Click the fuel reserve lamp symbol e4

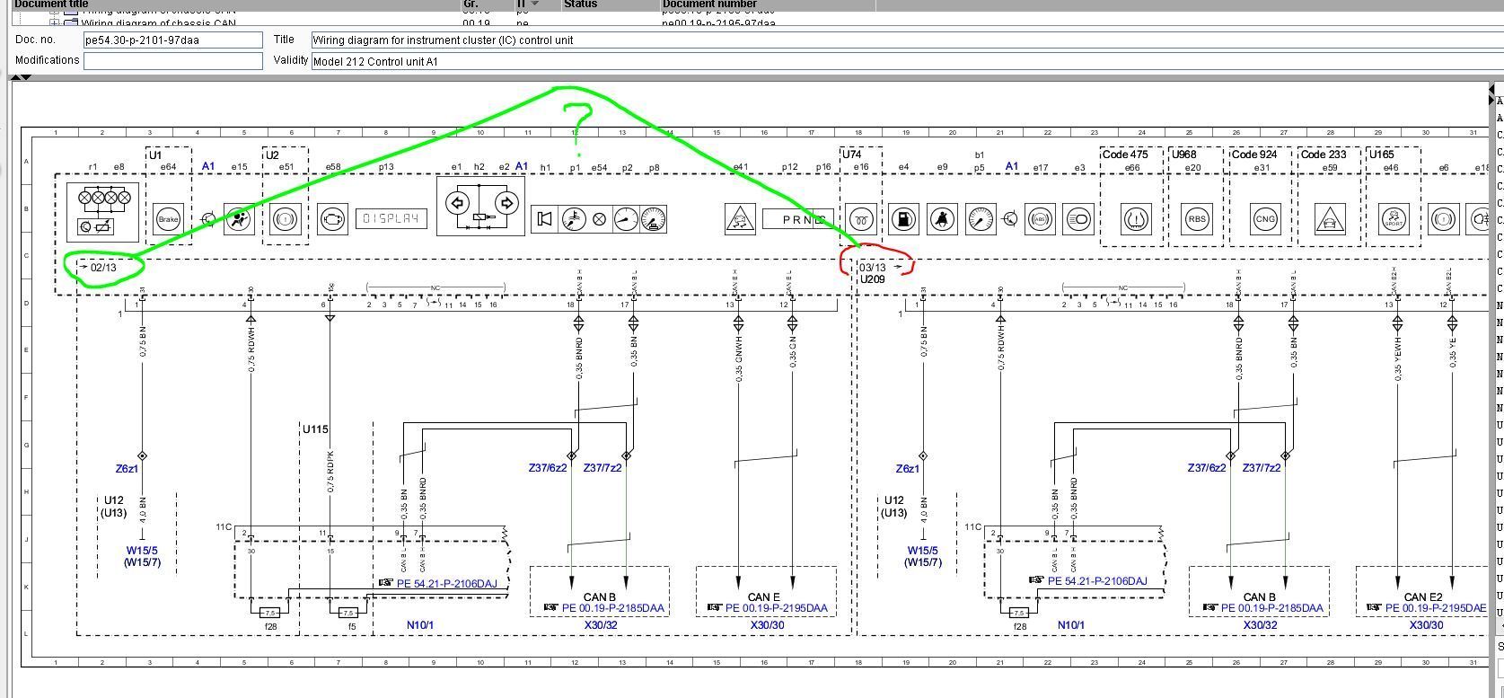pyautogui.click(x=904, y=219)
